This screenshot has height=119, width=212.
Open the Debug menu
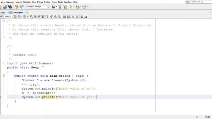tap(40, 2)
